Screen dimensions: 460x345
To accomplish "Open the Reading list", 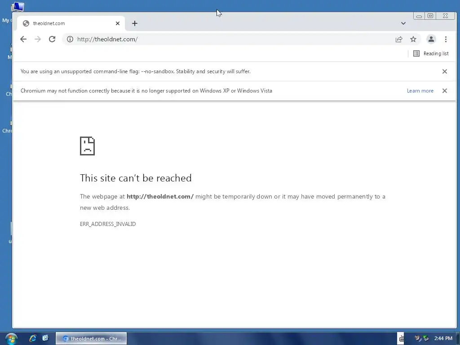I will pos(431,53).
